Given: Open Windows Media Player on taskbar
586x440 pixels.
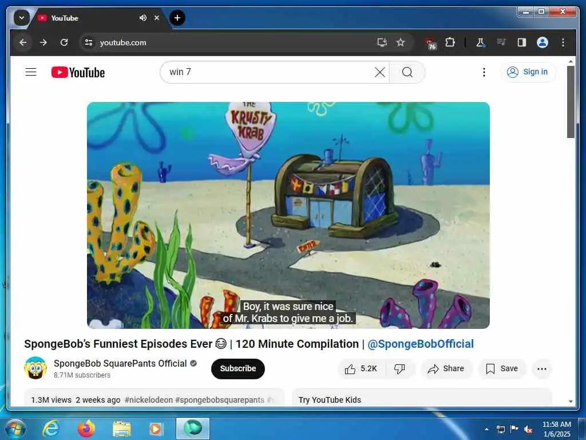Looking at the screenshot, I should pyautogui.click(x=156, y=429).
